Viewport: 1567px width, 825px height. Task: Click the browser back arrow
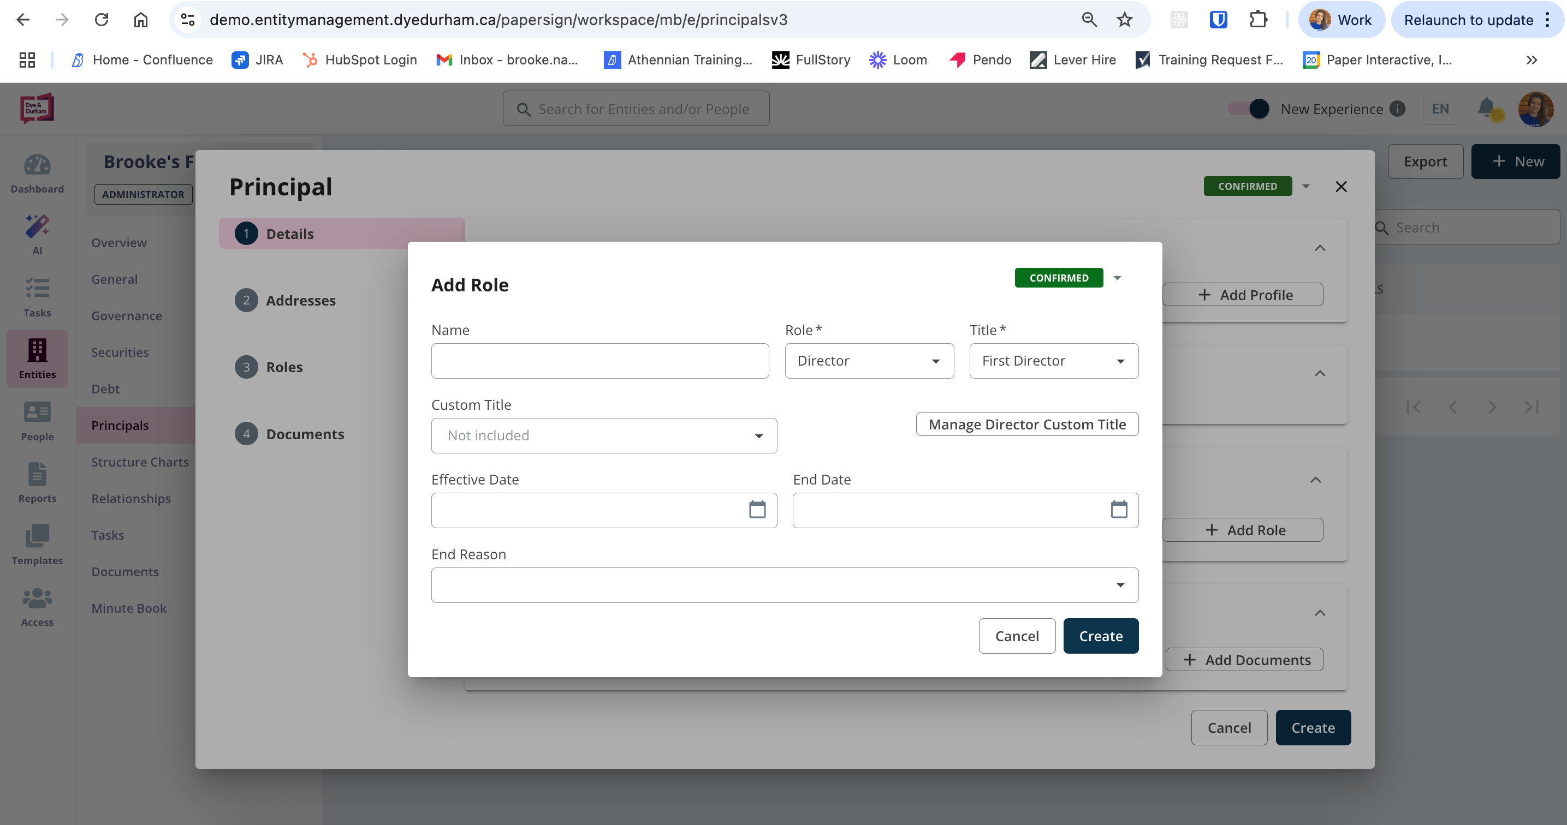tap(23, 20)
